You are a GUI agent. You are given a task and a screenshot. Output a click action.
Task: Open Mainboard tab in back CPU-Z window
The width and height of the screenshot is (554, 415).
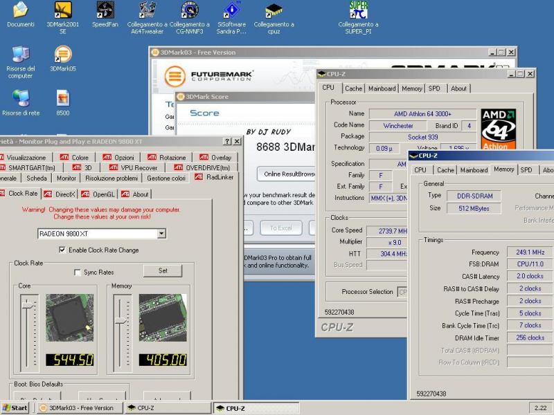coord(382,89)
